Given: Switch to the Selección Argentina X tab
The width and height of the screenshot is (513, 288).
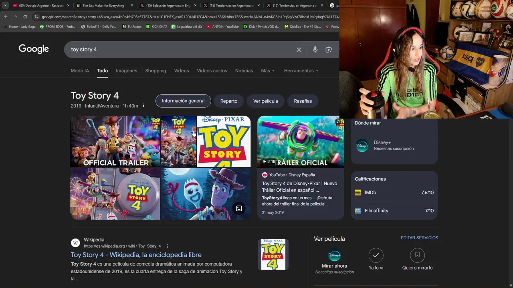Looking at the screenshot, I should (x=168, y=6).
